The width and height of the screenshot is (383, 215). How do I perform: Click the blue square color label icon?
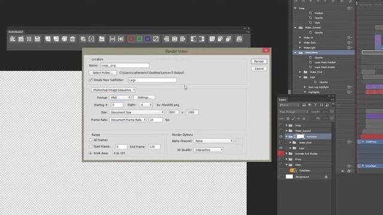148,39
